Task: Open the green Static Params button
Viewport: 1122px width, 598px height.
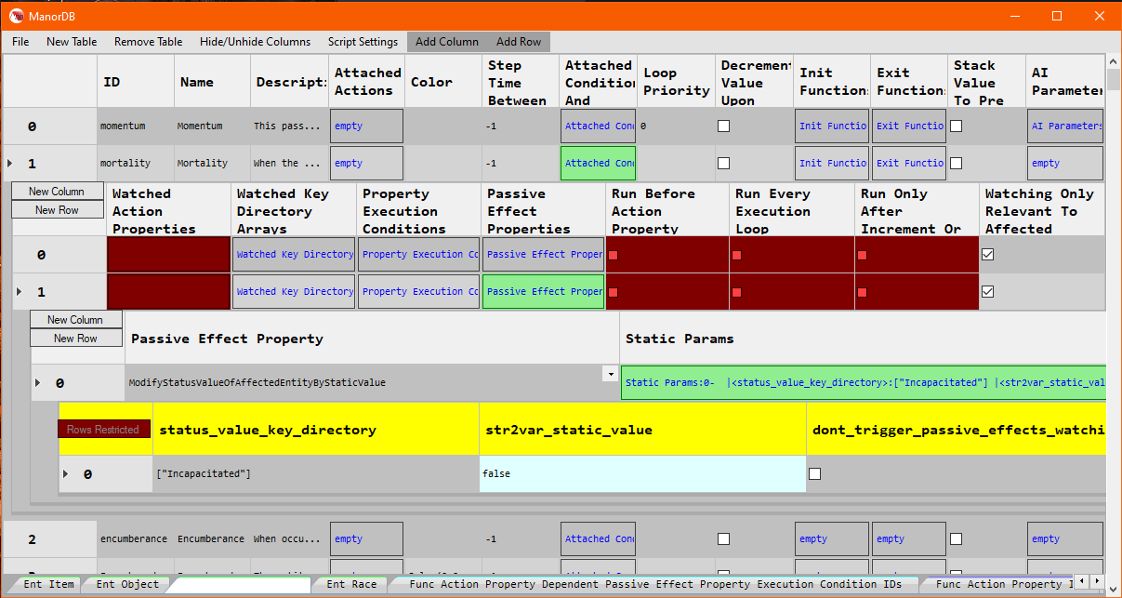Action: [x=864, y=382]
